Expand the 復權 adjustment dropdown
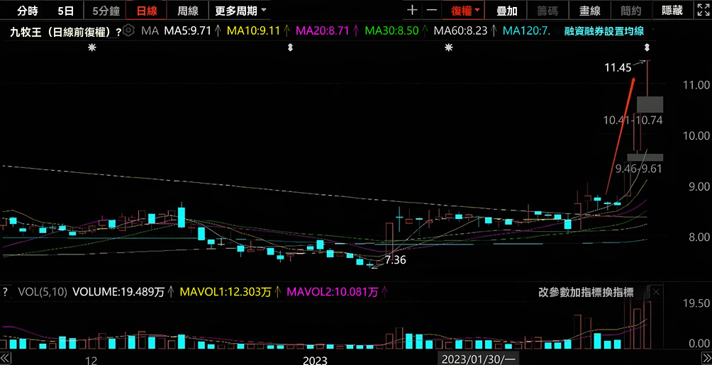The height and width of the screenshot is (365, 712). click(466, 11)
